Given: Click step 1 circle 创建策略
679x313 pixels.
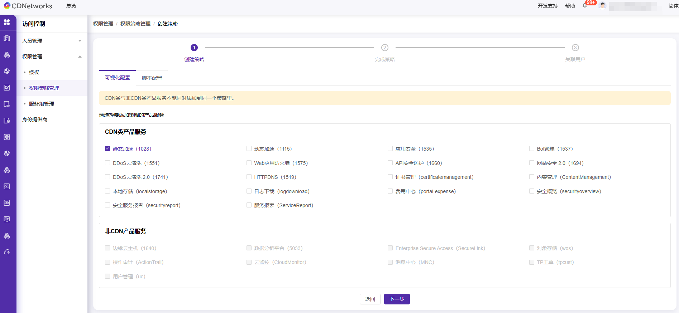Looking at the screenshot, I should (x=194, y=48).
